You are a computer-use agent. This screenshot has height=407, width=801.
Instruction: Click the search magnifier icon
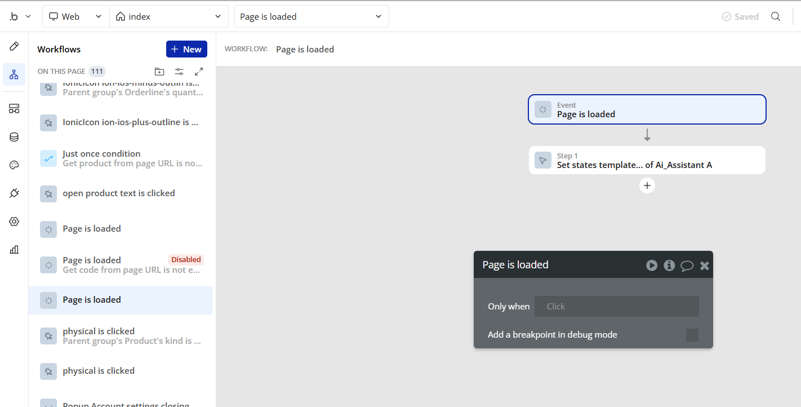pos(776,16)
